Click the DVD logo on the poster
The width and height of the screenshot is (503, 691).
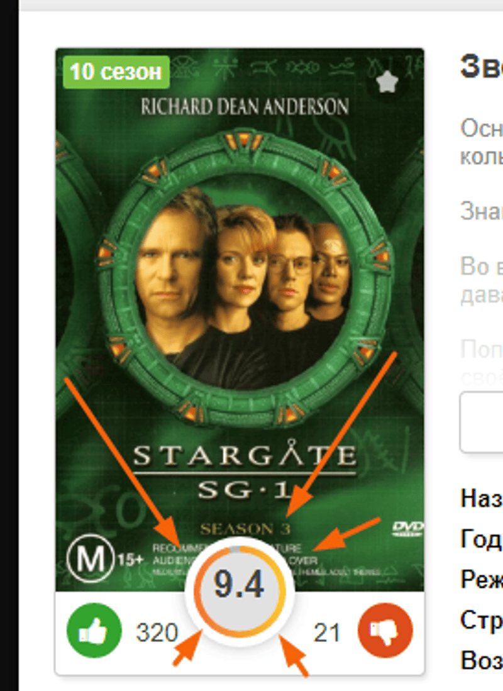point(408,528)
